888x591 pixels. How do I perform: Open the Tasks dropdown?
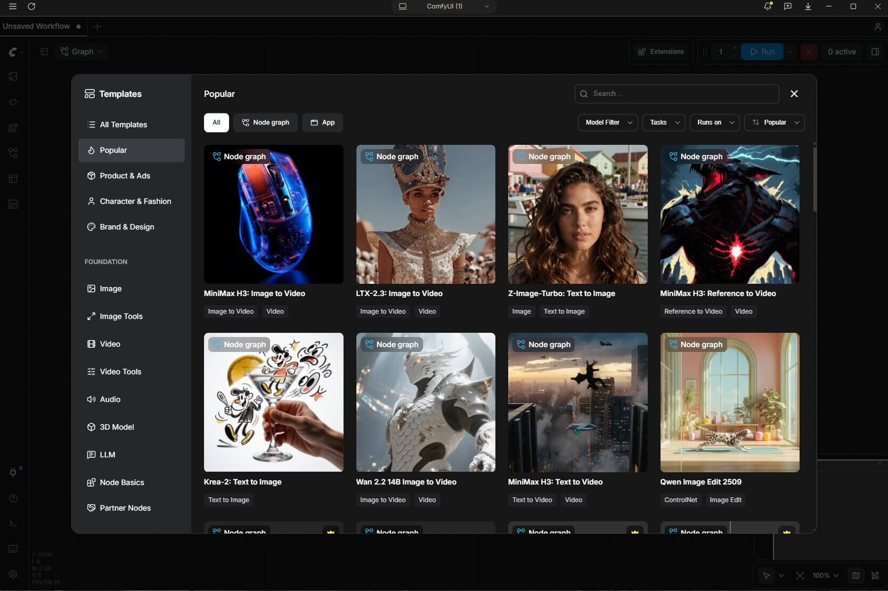[664, 122]
